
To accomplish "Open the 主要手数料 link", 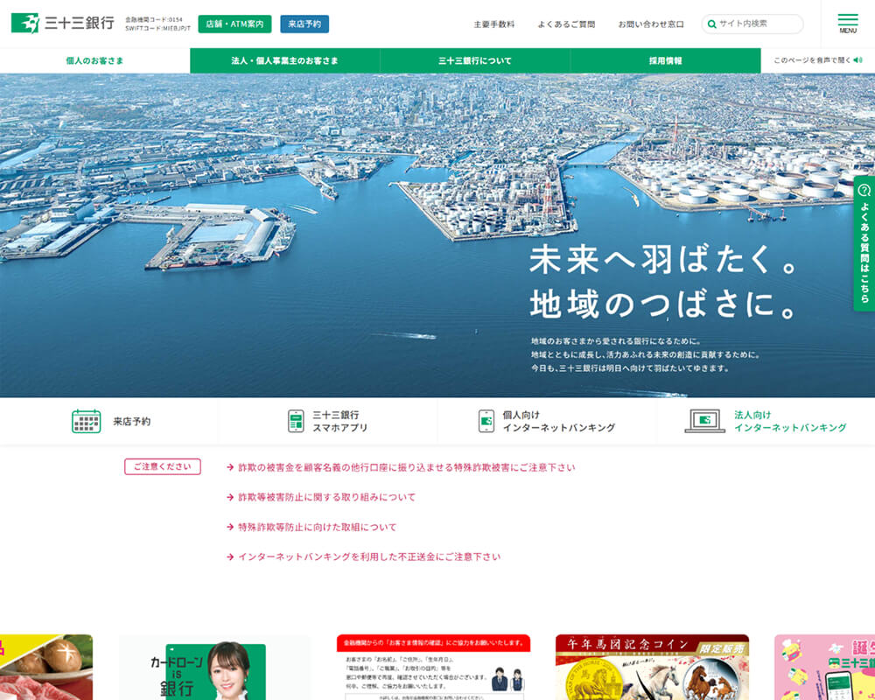I will click(x=494, y=24).
